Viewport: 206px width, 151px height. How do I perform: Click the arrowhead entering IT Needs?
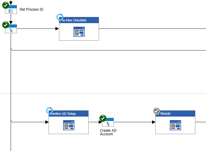point(154,122)
